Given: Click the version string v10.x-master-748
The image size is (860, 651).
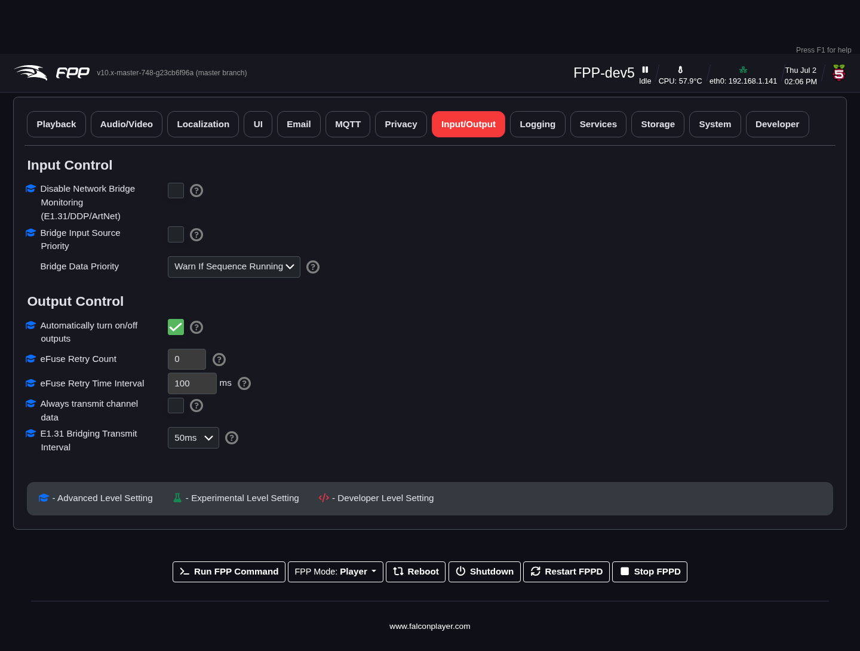Looking at the screenshot, I should (x=172, y=73).
